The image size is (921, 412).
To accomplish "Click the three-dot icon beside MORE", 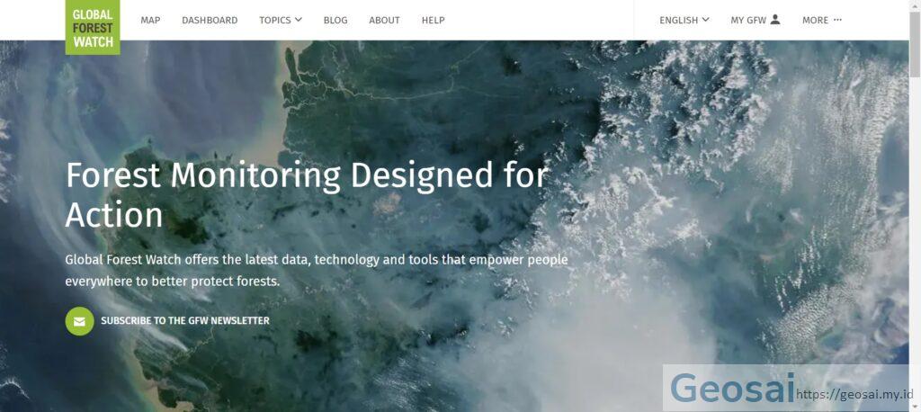I will coord(837,20).
